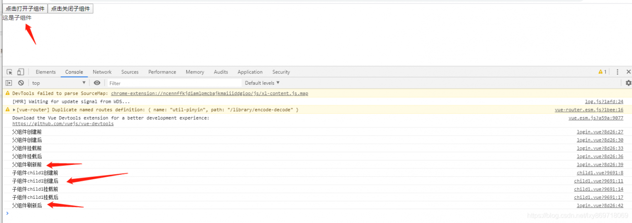Open the vue-router.esm.js?1bee:16 link

(x=589, y=110)
